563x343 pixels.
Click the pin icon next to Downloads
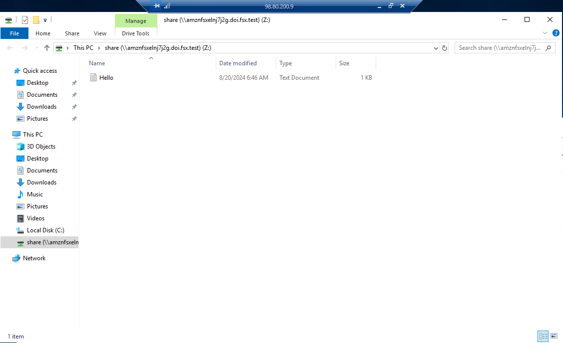point(74,107)
